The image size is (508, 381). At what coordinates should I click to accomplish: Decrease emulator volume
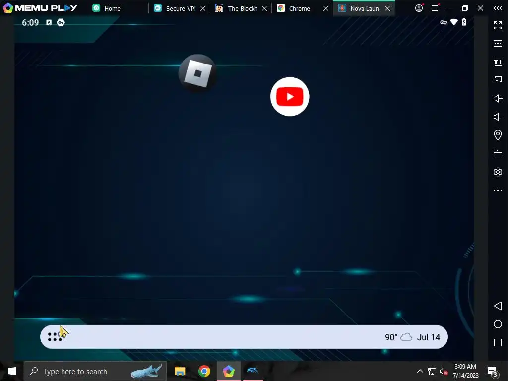pos(498,117)
